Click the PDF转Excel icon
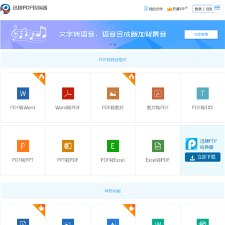 pos(113,146)
